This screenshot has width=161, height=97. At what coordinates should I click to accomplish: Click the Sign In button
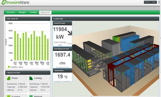click(147, 2)
